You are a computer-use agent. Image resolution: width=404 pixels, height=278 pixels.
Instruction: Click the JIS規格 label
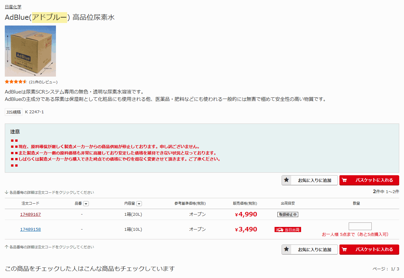[13, 112]
